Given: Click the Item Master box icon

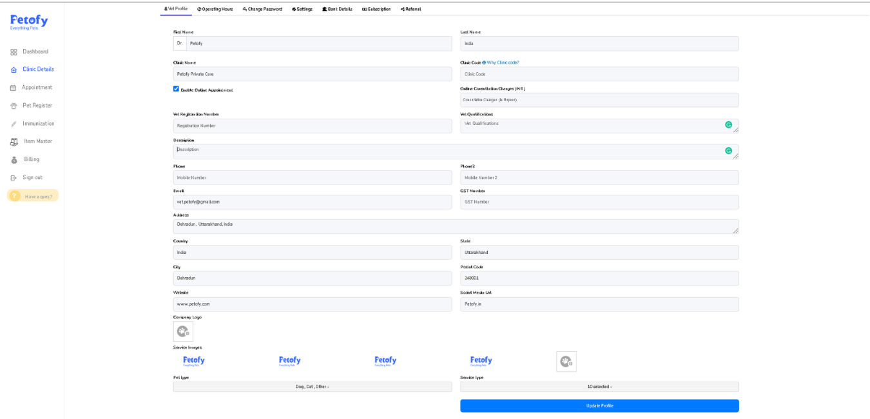Looking at the screenshot, I should pos(14,142).
